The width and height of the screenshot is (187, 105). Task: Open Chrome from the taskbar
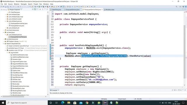(x=87, y=103)
